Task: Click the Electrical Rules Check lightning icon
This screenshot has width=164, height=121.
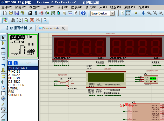Action: pos(45,20)
